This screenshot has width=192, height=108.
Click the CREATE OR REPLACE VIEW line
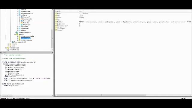[x=19, y=62]
